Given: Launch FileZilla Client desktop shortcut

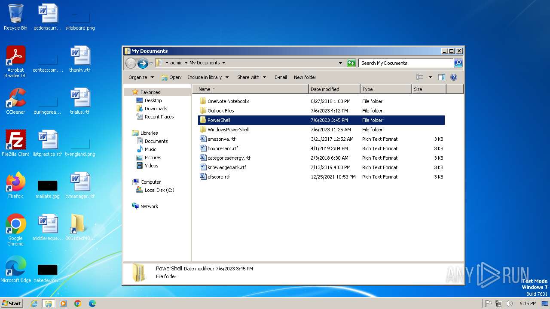Looking at the screenshot, I should [x=15, y=143].
